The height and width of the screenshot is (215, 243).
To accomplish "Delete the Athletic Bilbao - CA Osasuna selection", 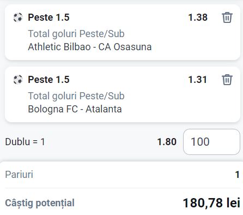I will 227,17.
